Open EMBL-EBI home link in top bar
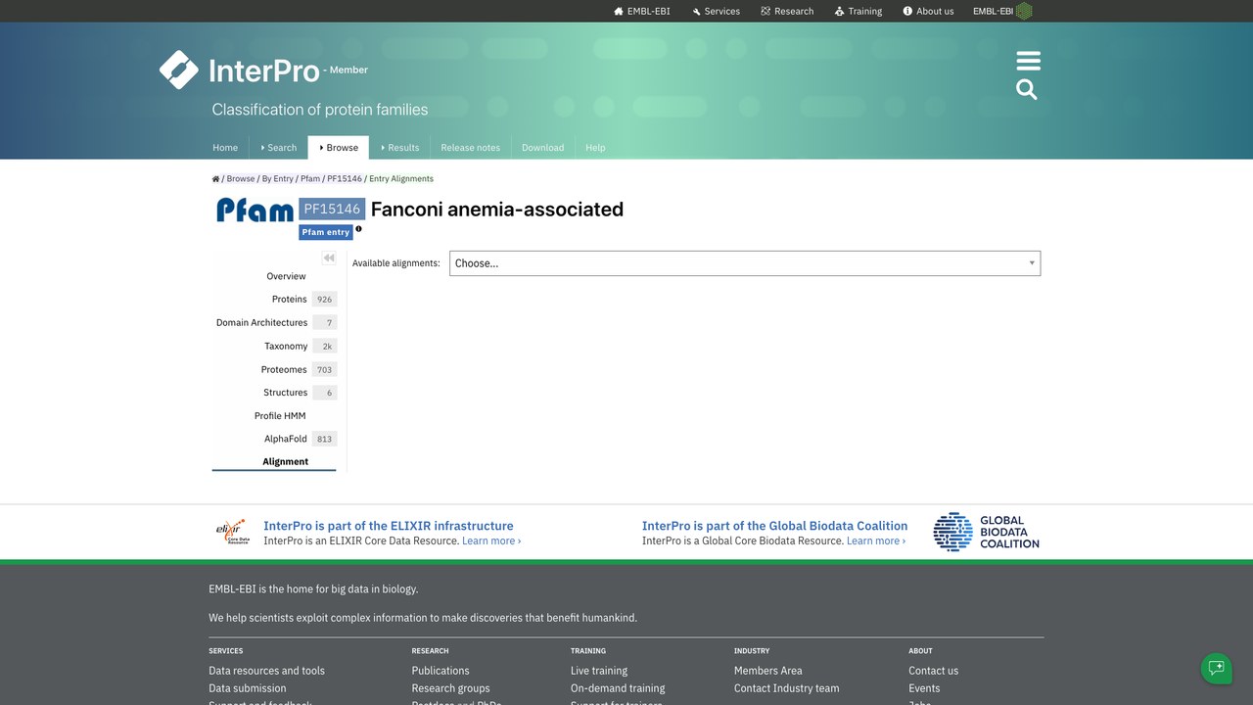 click(x=642, y=11)
